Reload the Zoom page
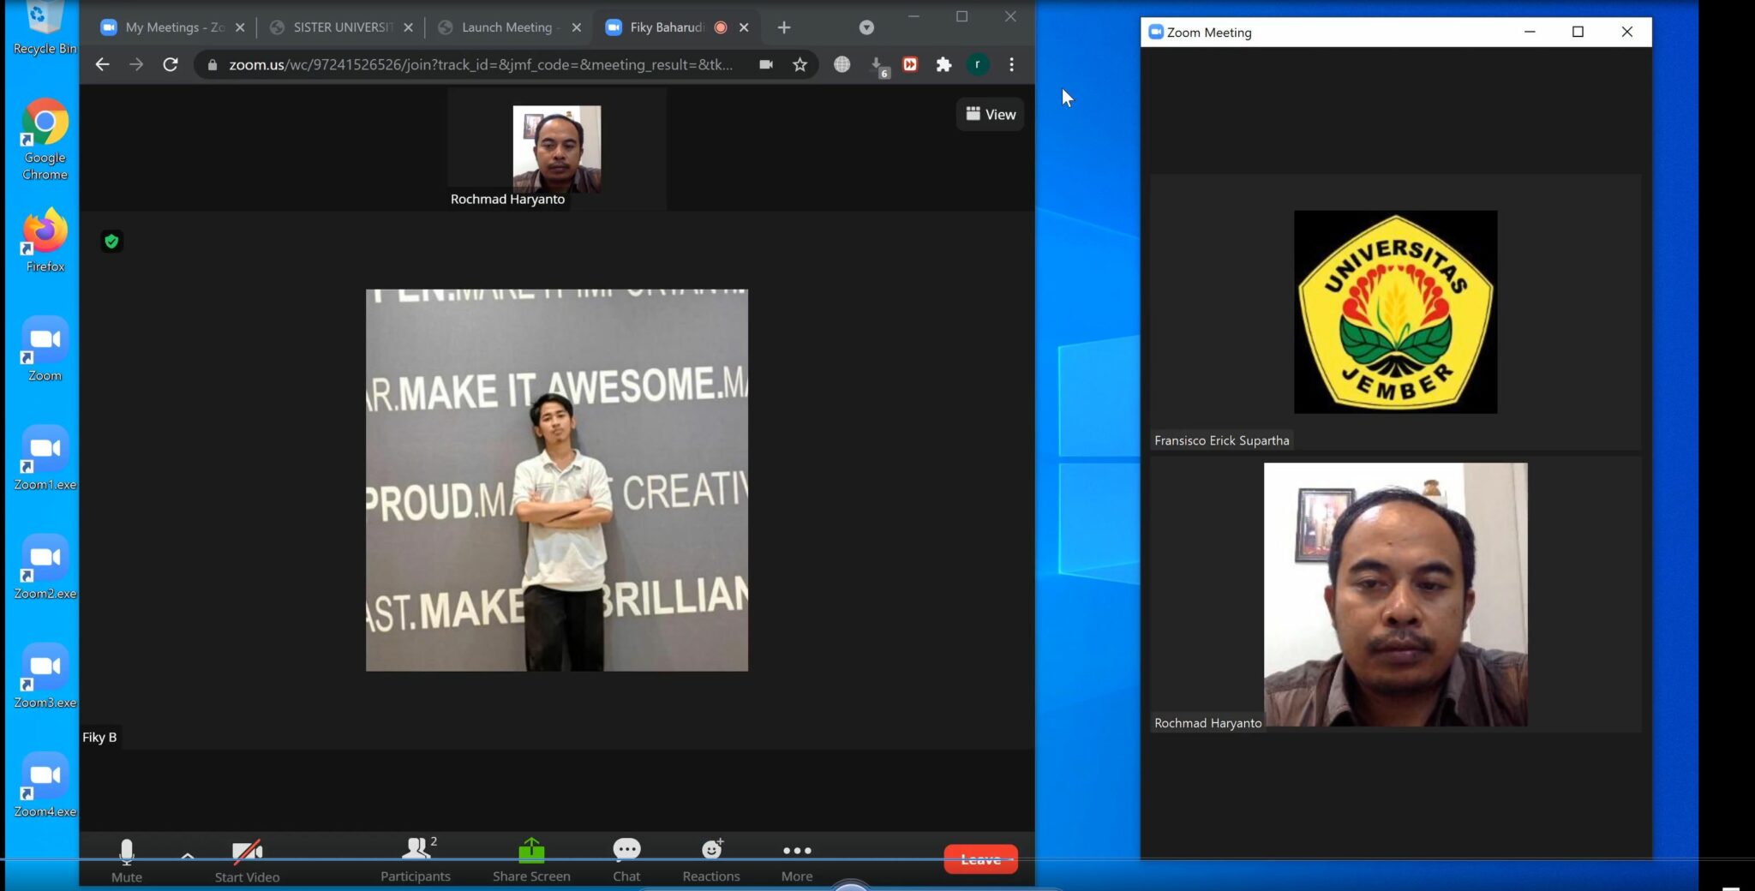 [x=171, y=64]
